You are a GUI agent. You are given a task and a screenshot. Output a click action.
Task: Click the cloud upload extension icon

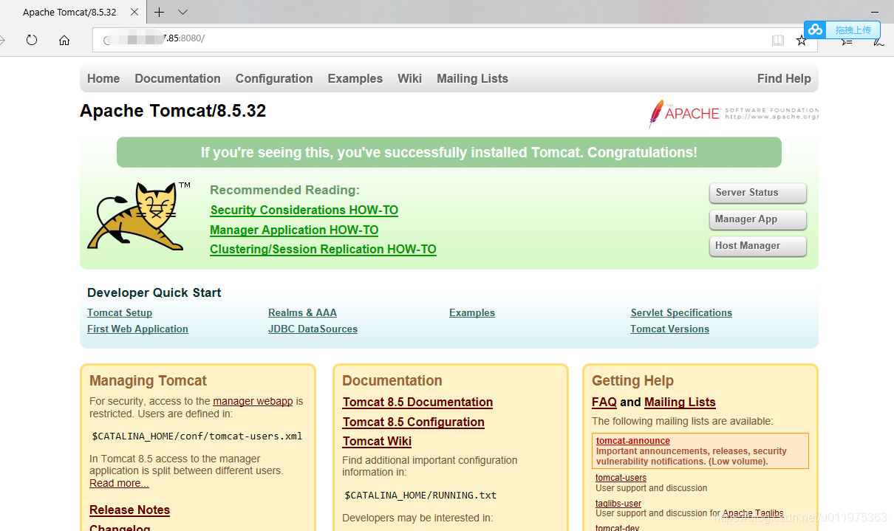[816, 30]
